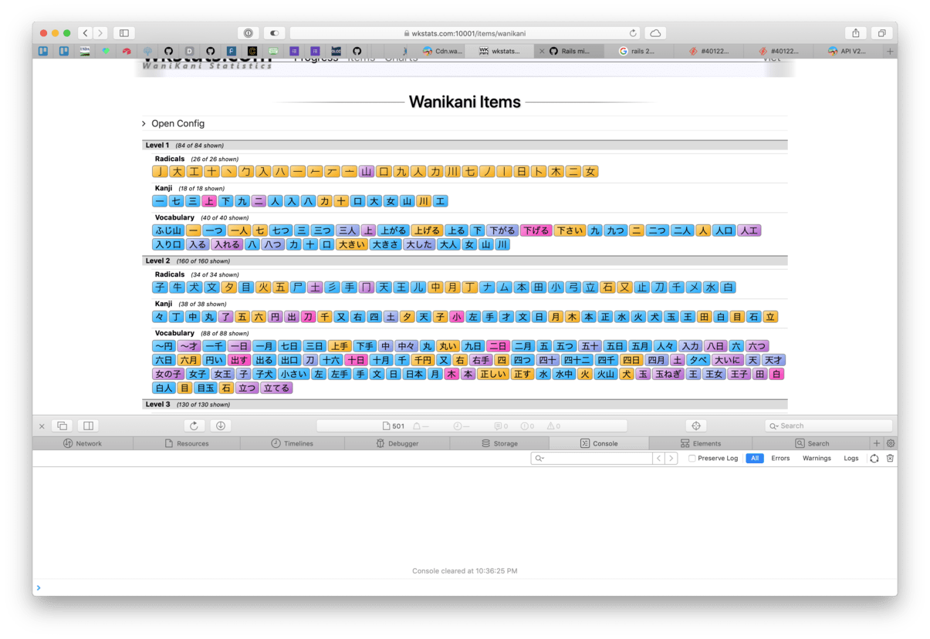Open the Storage inspector tab
Viewport: 930px width, 639px height.
click(499, 443)
